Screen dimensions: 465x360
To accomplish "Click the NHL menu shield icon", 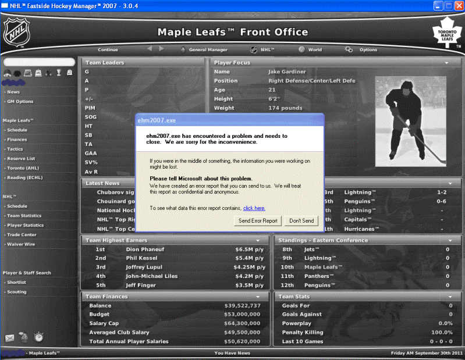I will tap(254, 49).
